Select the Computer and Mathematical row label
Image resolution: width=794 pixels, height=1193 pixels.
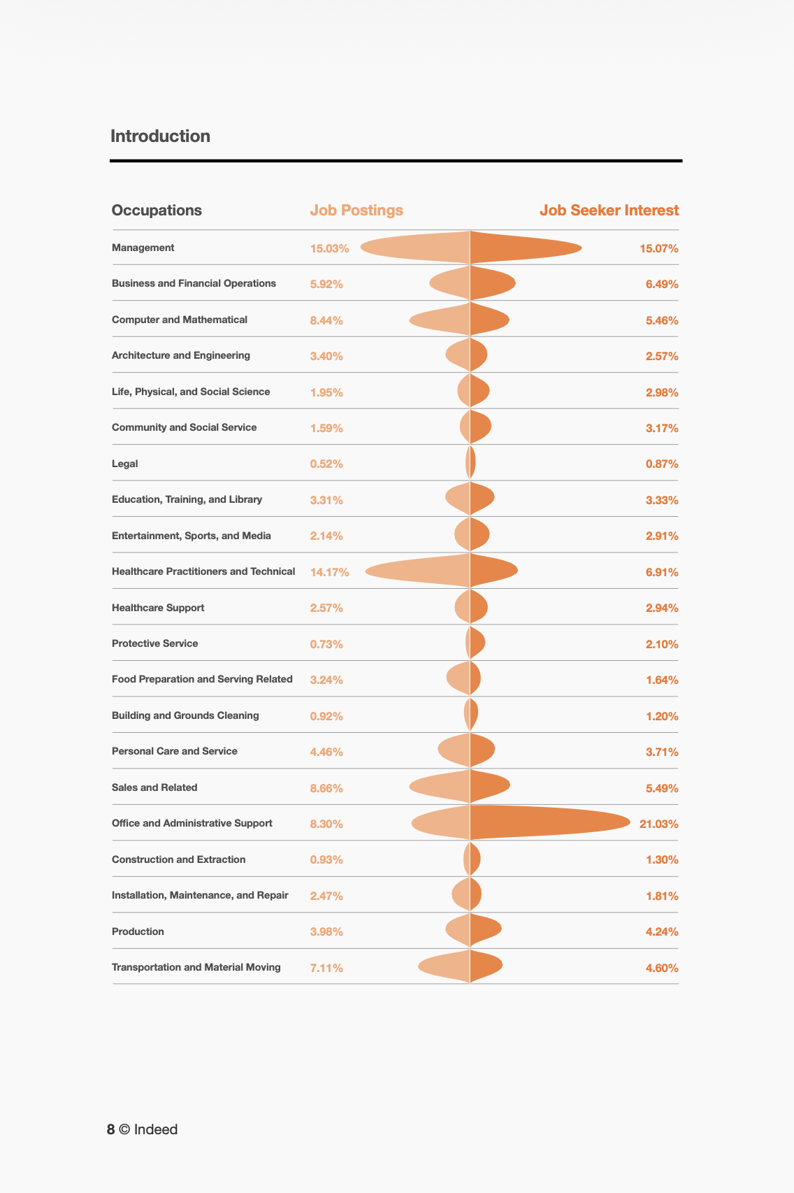click(x=180, y=320)
